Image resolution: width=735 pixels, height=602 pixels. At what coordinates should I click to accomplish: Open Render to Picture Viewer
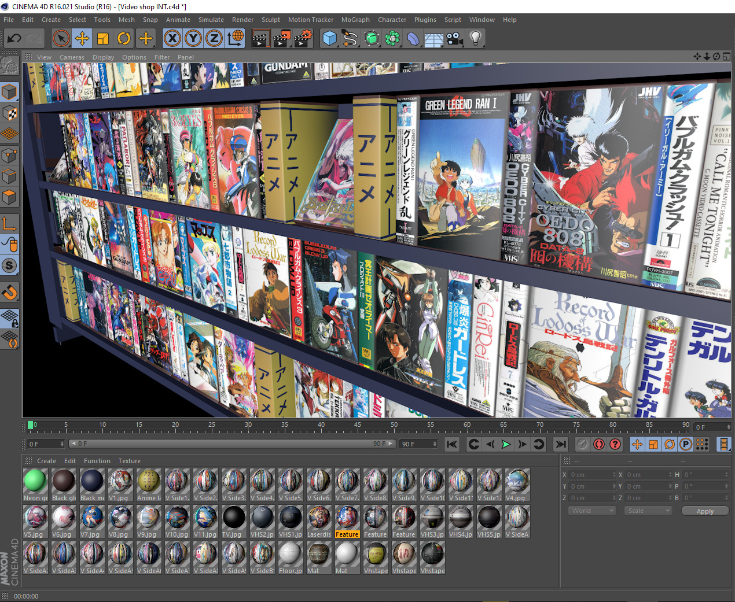coord(282,39)
